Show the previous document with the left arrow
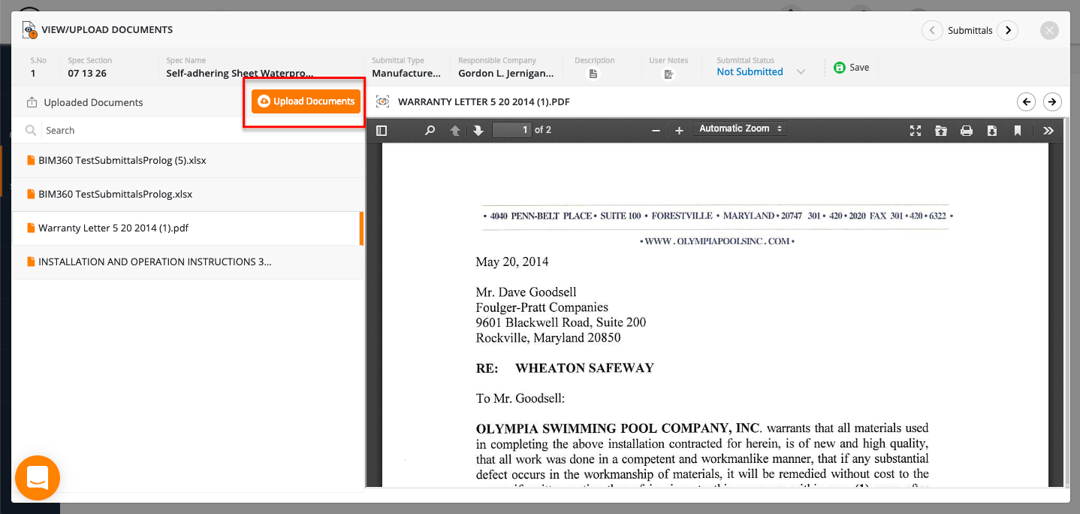The width and height of the screenshot is (1080, 514). (1026, 102)
